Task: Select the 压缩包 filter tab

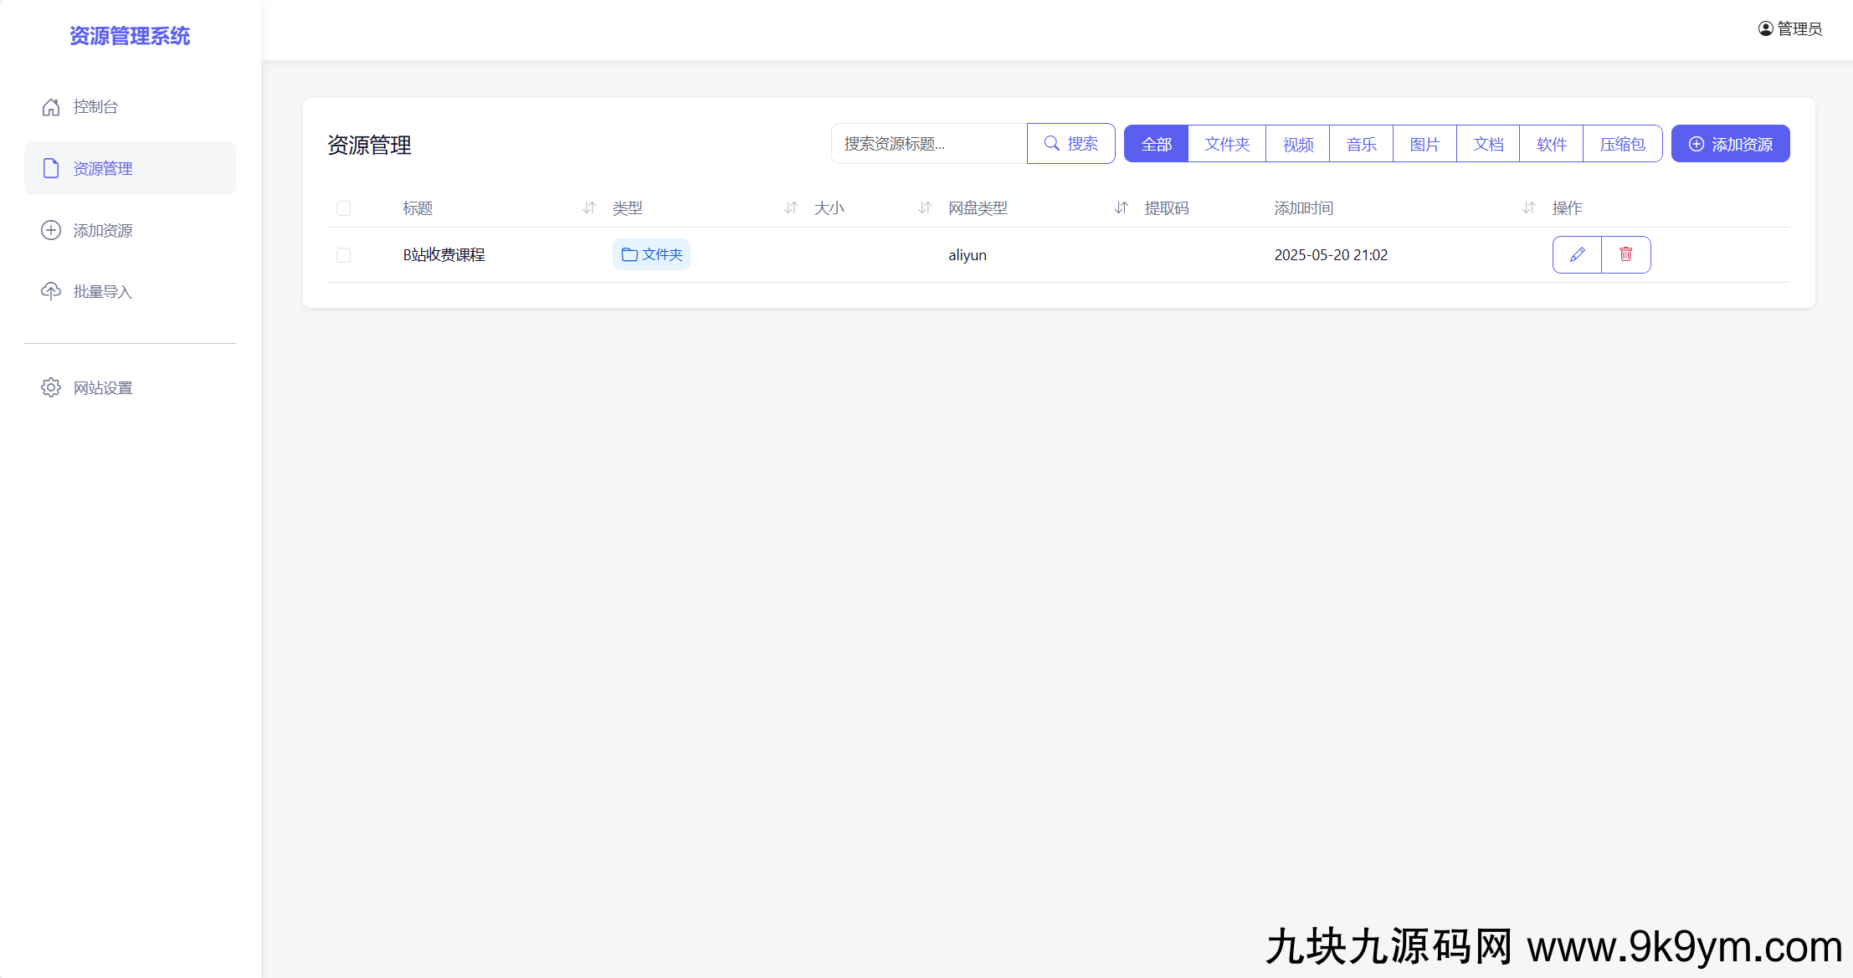Action: [1622, 144]
